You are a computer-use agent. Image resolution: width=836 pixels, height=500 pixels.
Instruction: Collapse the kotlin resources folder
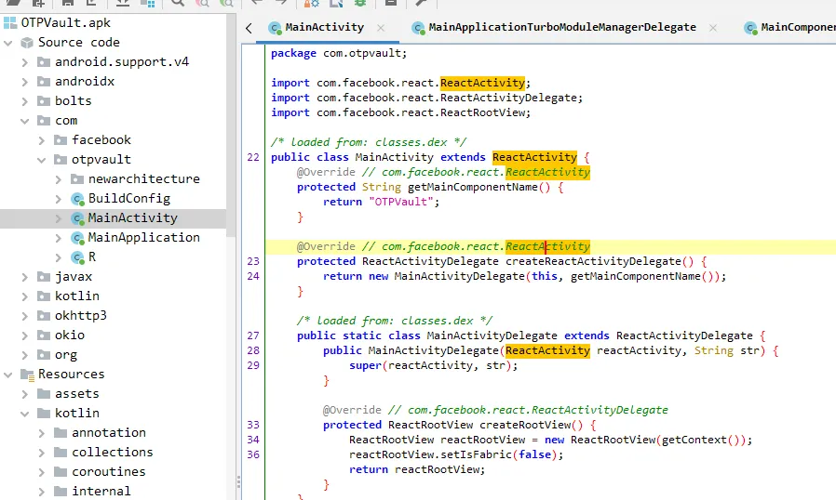point(24,414)
